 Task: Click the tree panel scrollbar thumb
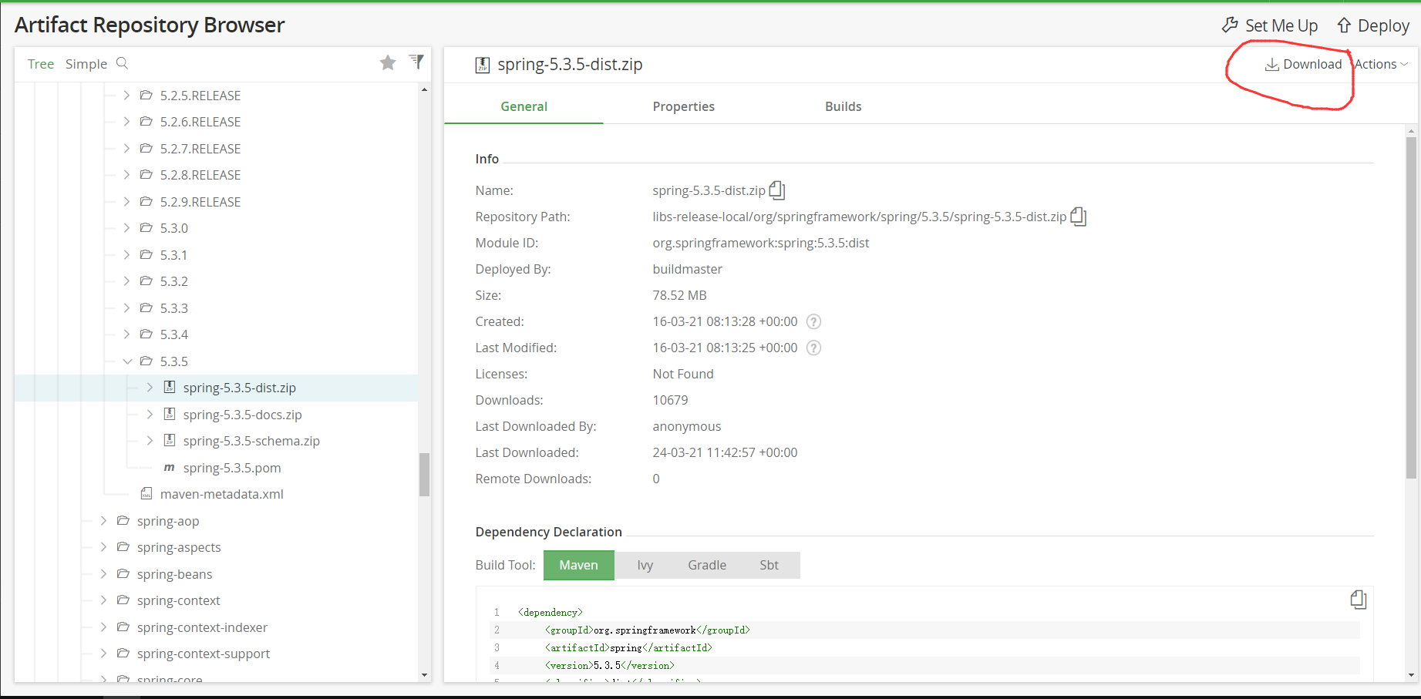pyautogui.click(x=424, y=475)
